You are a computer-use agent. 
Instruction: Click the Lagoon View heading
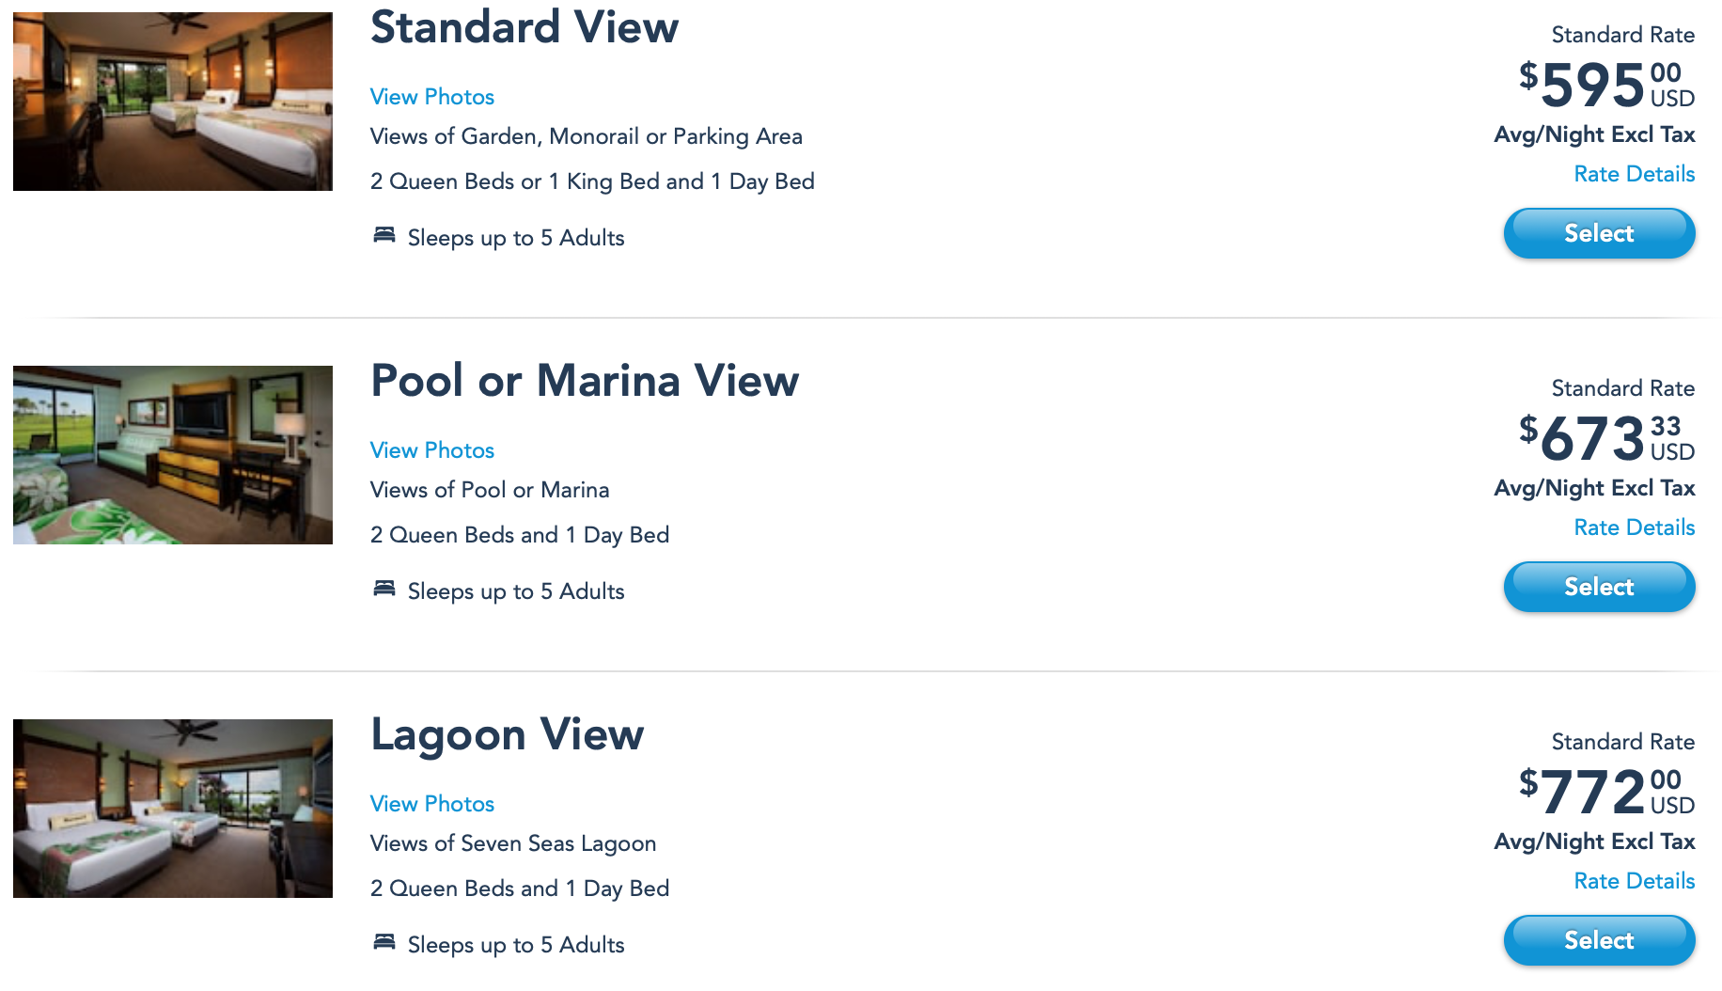(507, 734)
